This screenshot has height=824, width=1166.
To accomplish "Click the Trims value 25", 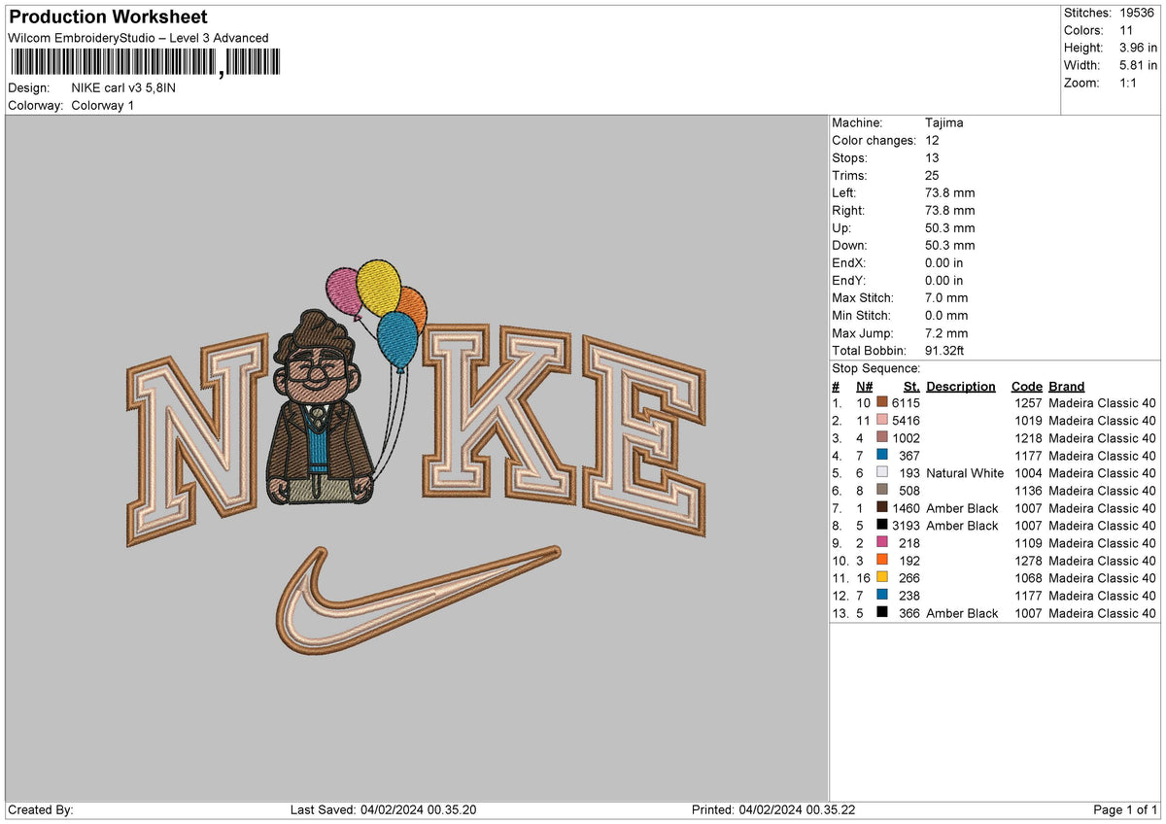I will click(x=933, y=176).
